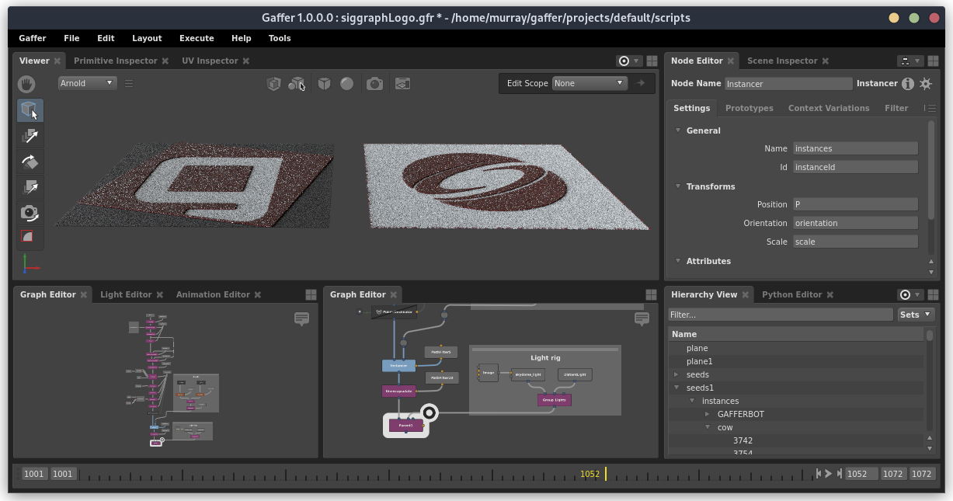Open the left Graph Editor layout grid icon
Image resolution: width=953 pixels, height=501 pixels.
311,294
